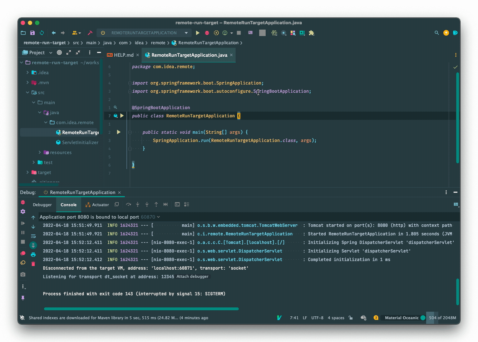Image resolution: width=478 pixels, height=342 pixels.
Task: Toggle Scroll to End in console
Action: [x=33, y=245]
